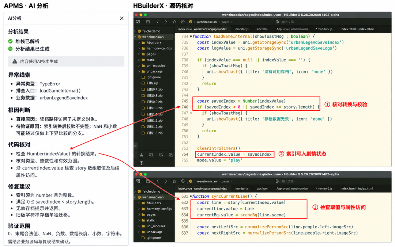
Task: Go forward using lower HBuilderX forward arrow
Action: [x=166, y=181]
